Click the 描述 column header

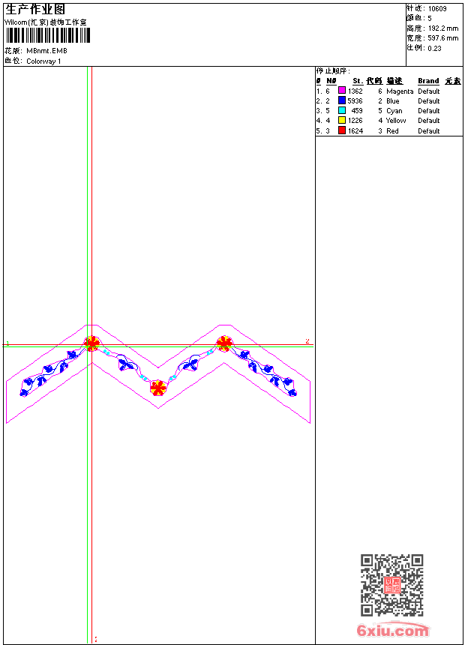[x=394, y=81]
